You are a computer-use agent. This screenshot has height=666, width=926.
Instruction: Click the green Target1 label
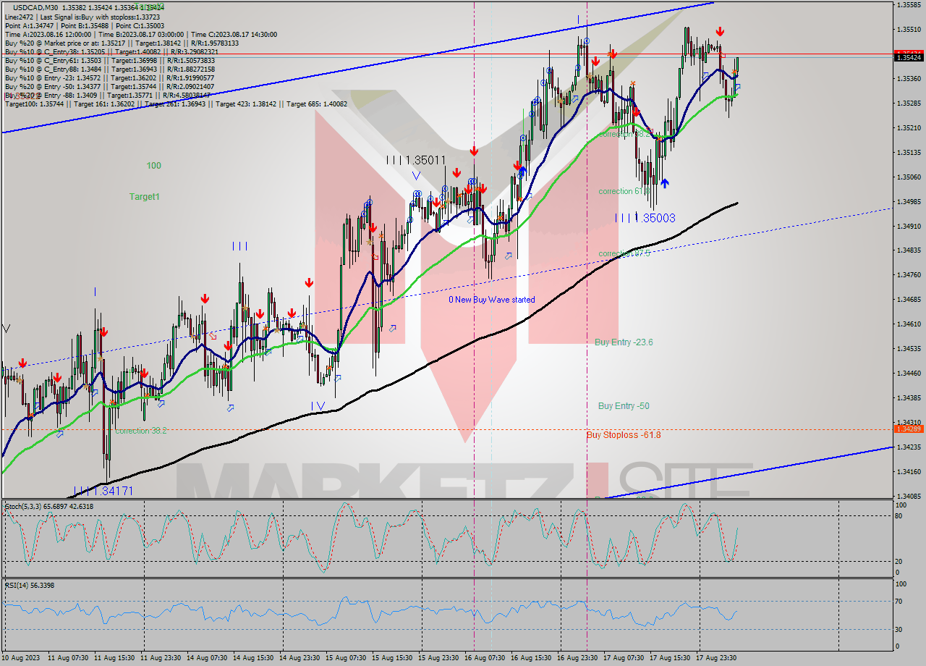[x=143, y=196]
